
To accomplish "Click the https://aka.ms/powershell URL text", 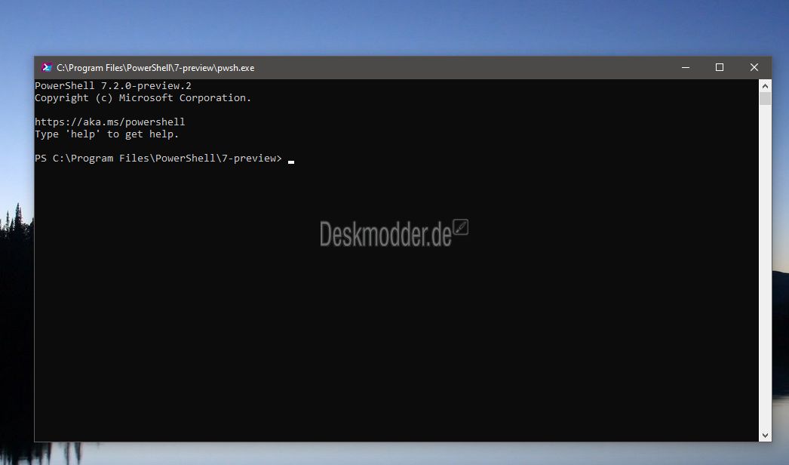I will pos(109,122).
